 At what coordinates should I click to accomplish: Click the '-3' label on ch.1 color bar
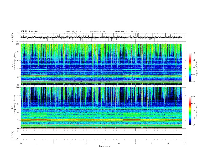click(x=194, y=53)
